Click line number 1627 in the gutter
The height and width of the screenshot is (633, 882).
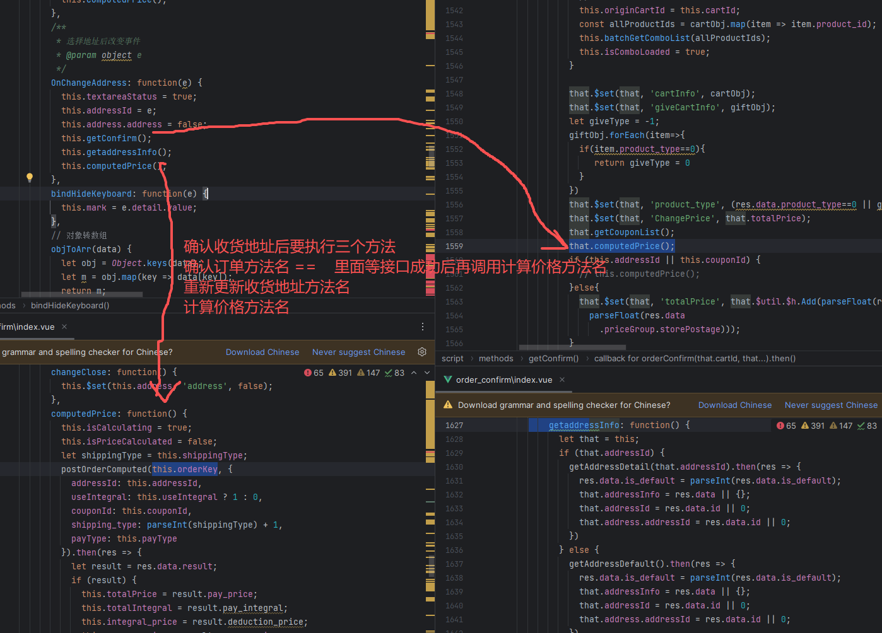(x=454, y=426)
